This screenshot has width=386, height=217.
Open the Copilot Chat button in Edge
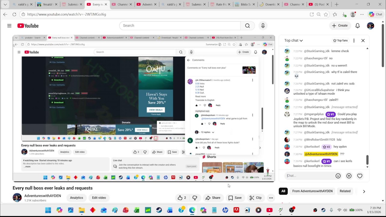(x=375, y=14)
